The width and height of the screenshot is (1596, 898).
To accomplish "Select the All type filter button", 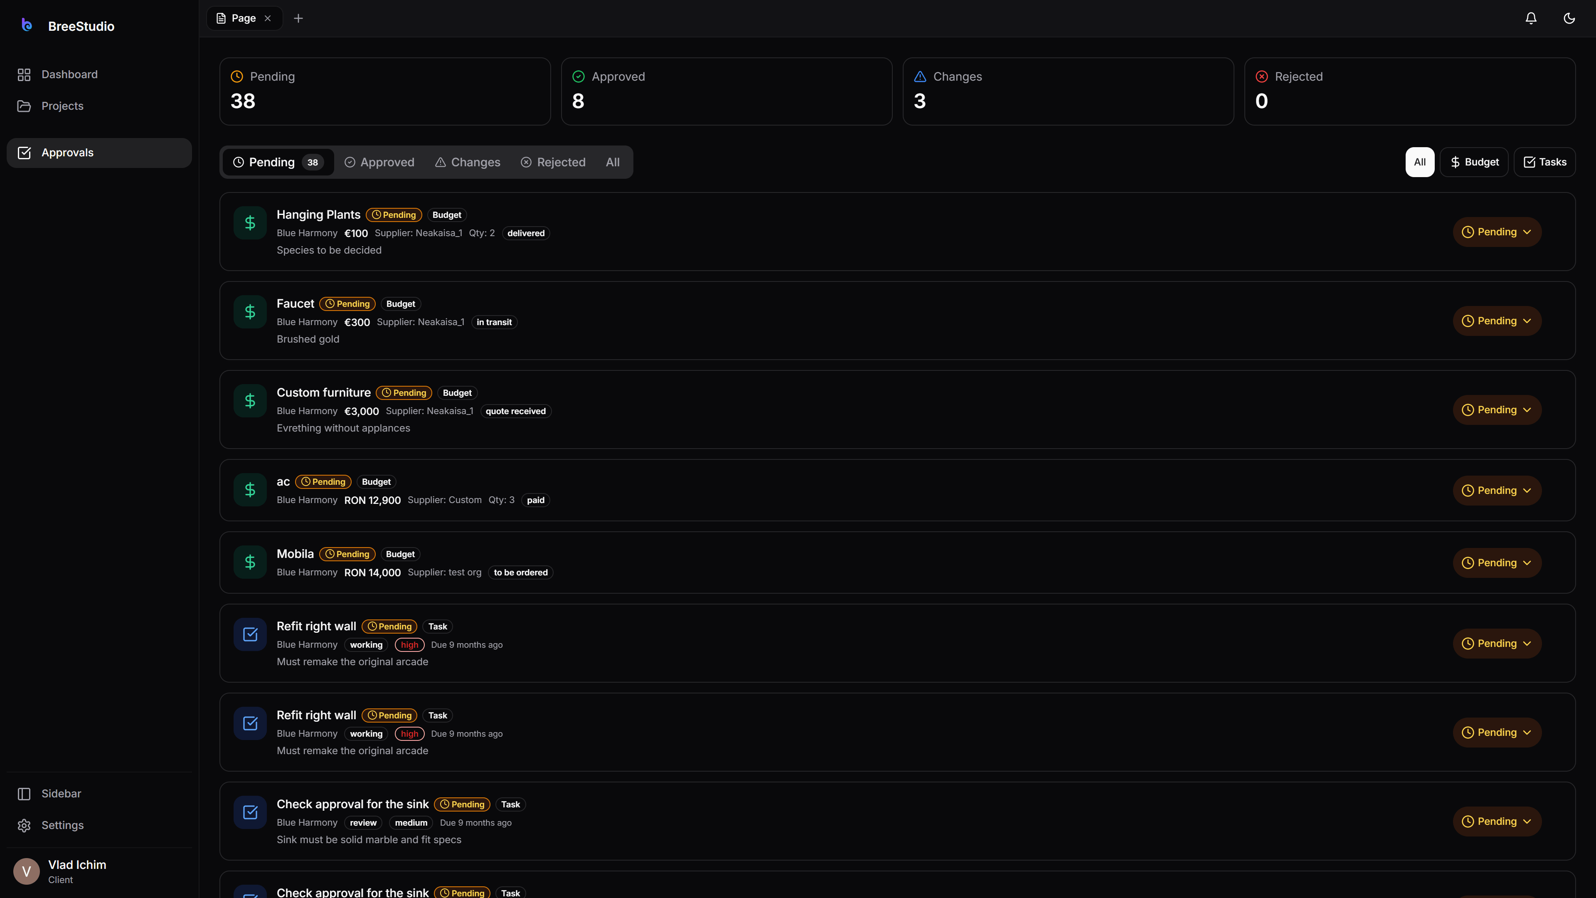I will pos(1419,163).
